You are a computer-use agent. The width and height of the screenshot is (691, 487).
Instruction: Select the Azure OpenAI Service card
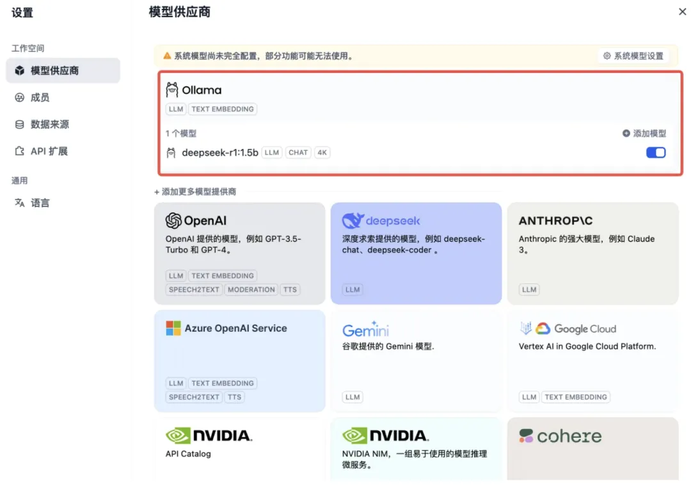tap(240, 361)
